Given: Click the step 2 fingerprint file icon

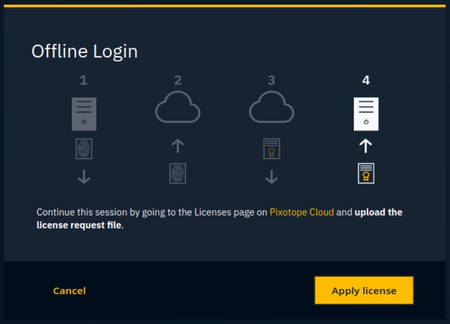Looking at the screenshot, I should pyautogui.click(x=177, y=173).
